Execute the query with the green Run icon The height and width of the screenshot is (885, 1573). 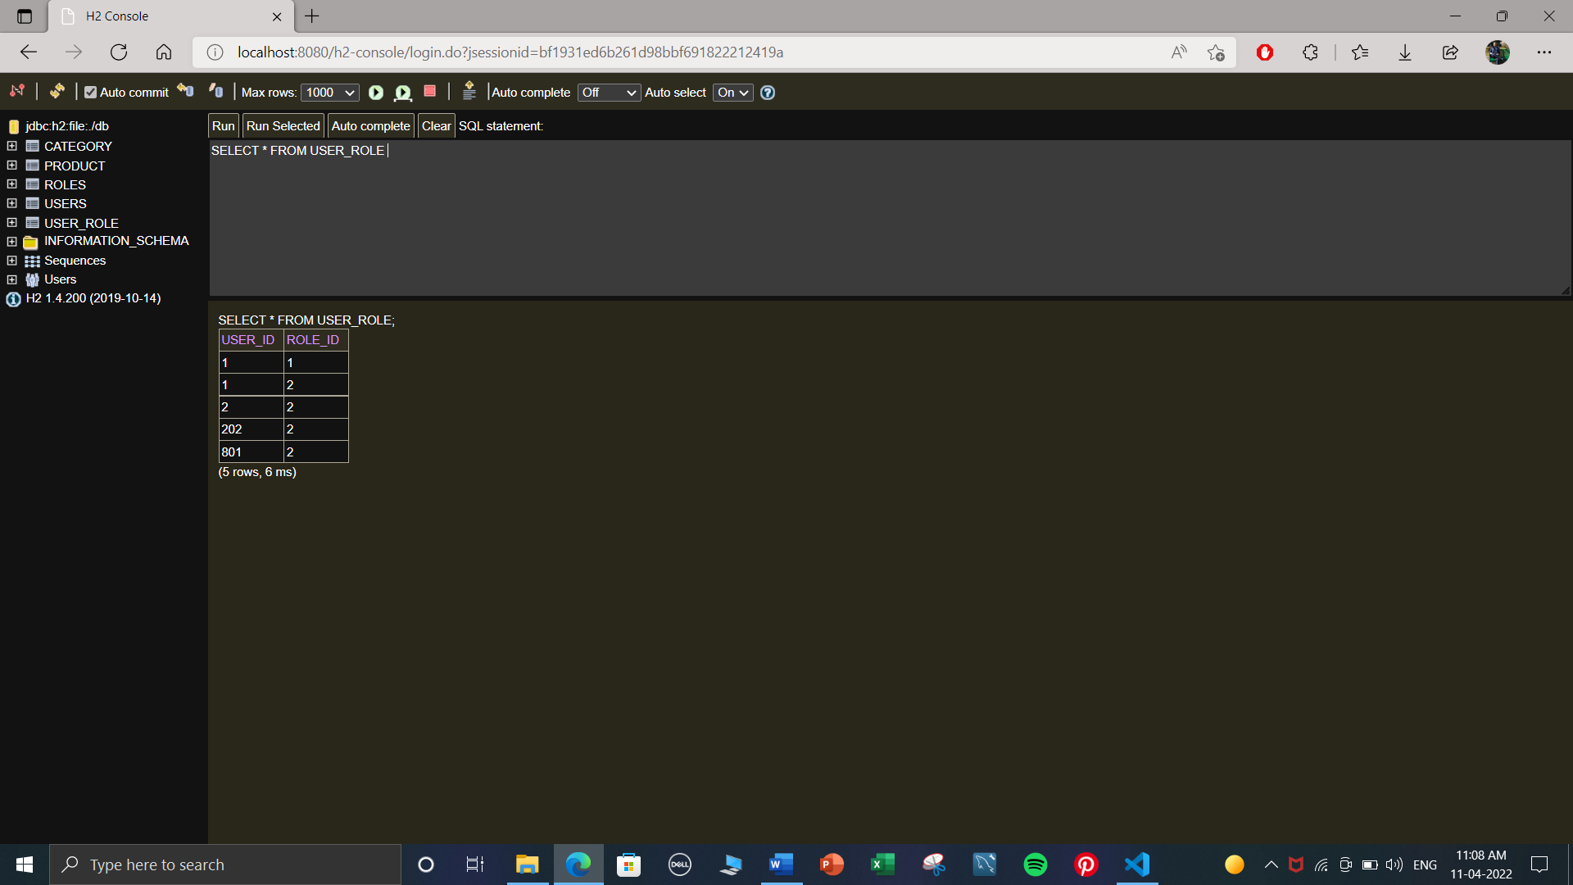tap(376, 93)
